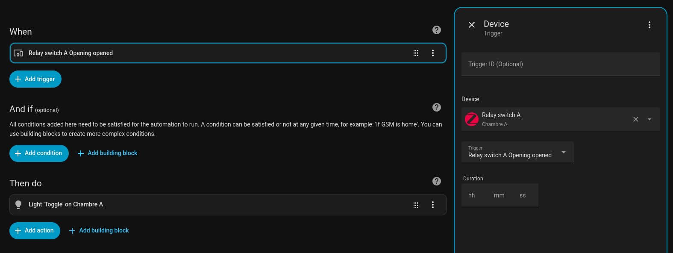Click the Add trigger button

[x=35, y=79]
